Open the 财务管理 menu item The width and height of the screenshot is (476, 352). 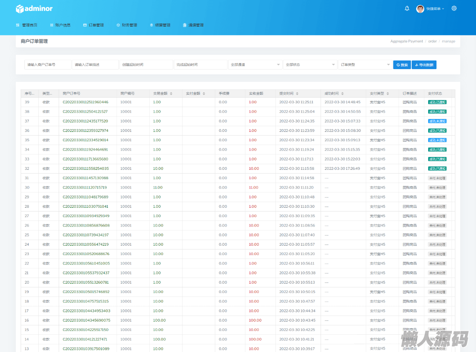127,25
